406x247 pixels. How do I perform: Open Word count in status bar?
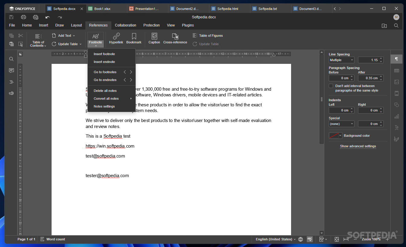pyautogui.click(x=52, y=239)
